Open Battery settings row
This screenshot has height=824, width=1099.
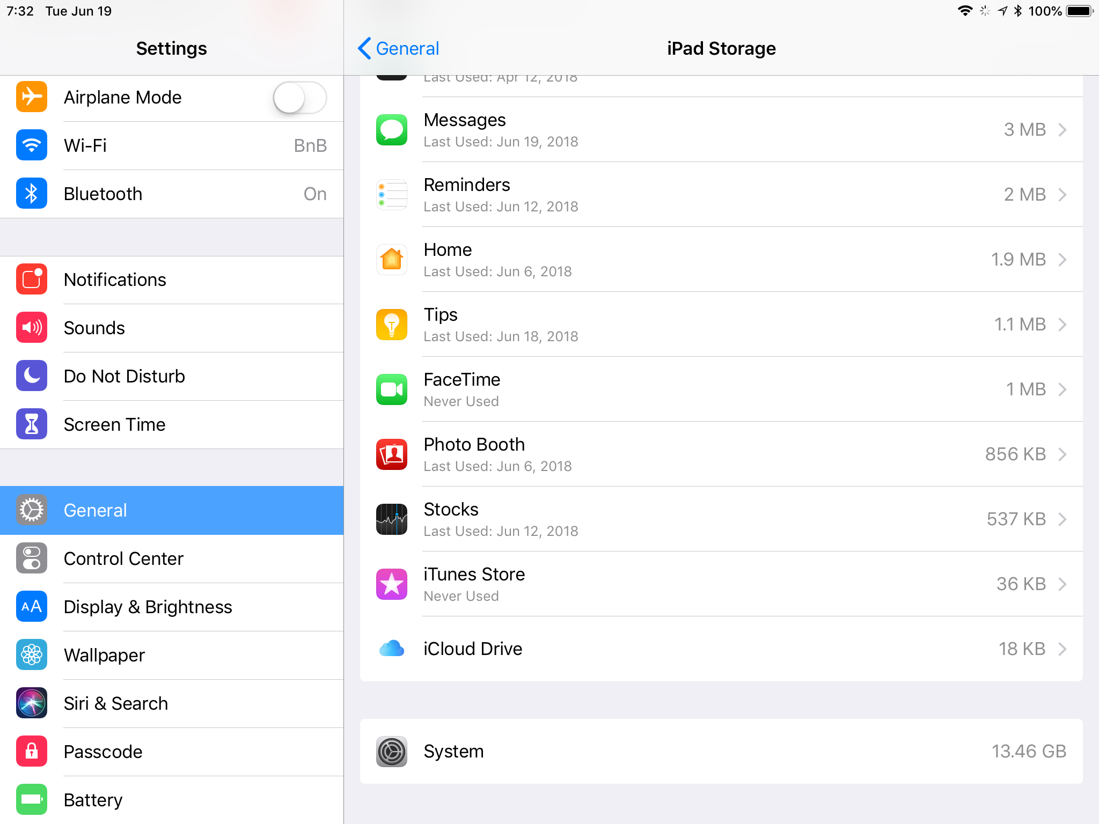point(172,800)
